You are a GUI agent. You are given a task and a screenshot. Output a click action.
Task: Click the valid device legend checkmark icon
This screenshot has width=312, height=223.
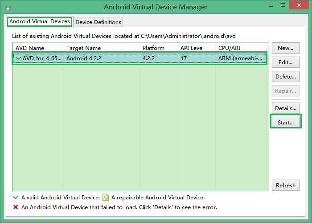pyautogui.click(x=16, y=197)
